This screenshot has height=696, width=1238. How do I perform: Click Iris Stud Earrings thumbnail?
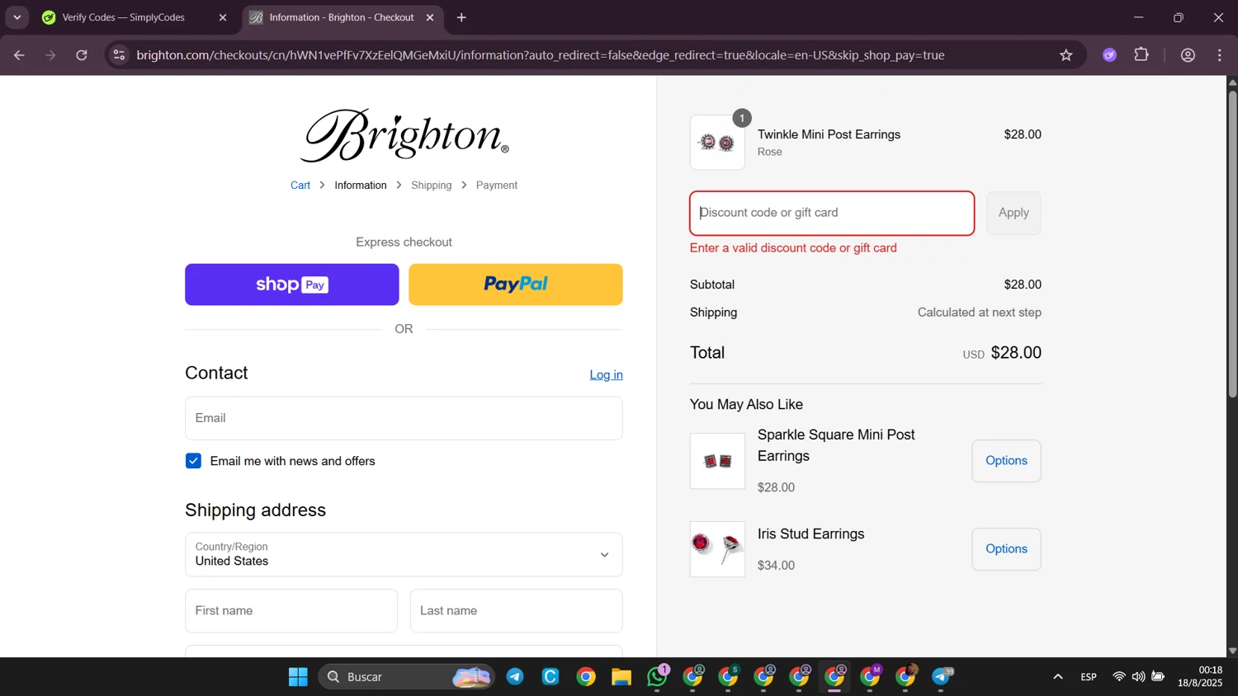click(717, 549)
